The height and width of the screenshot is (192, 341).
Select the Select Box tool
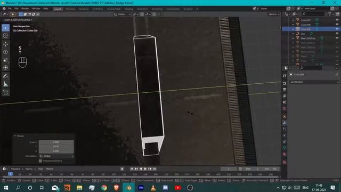coord(6,28)
